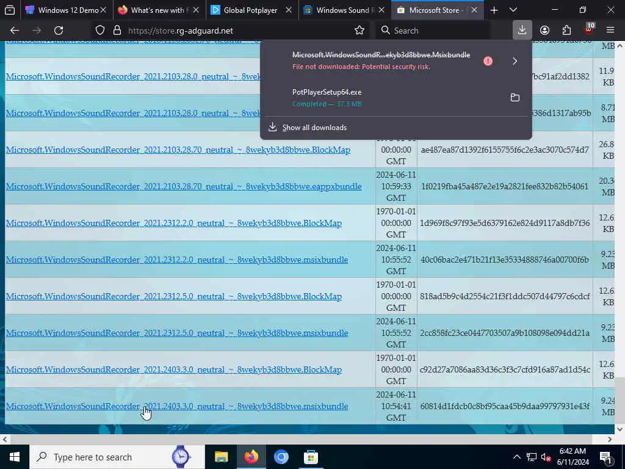Open the Windows Start menu
The image size is (625, 469).
(x=15, y=457)
